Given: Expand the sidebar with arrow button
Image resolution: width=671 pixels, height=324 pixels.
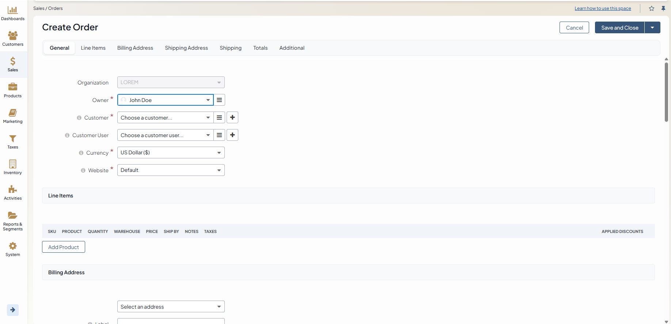Looking at the screenshot, I should (13, 310).
